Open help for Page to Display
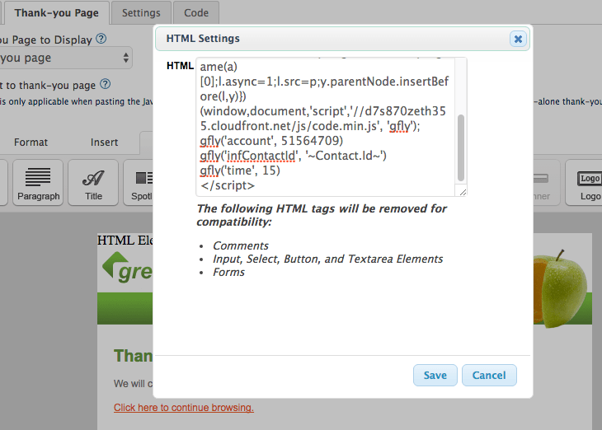Image resolution: width=602 pixels, height=430 pixels. [101, 39]
